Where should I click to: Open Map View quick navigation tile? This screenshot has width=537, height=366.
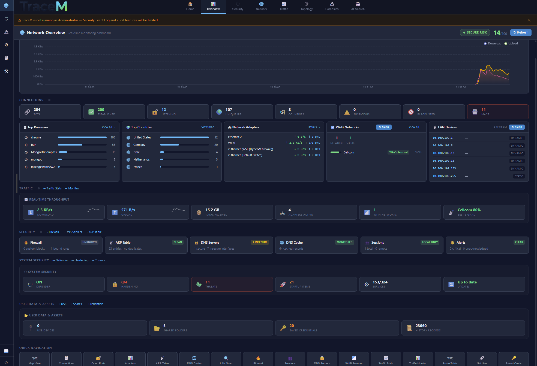point(34,359)
